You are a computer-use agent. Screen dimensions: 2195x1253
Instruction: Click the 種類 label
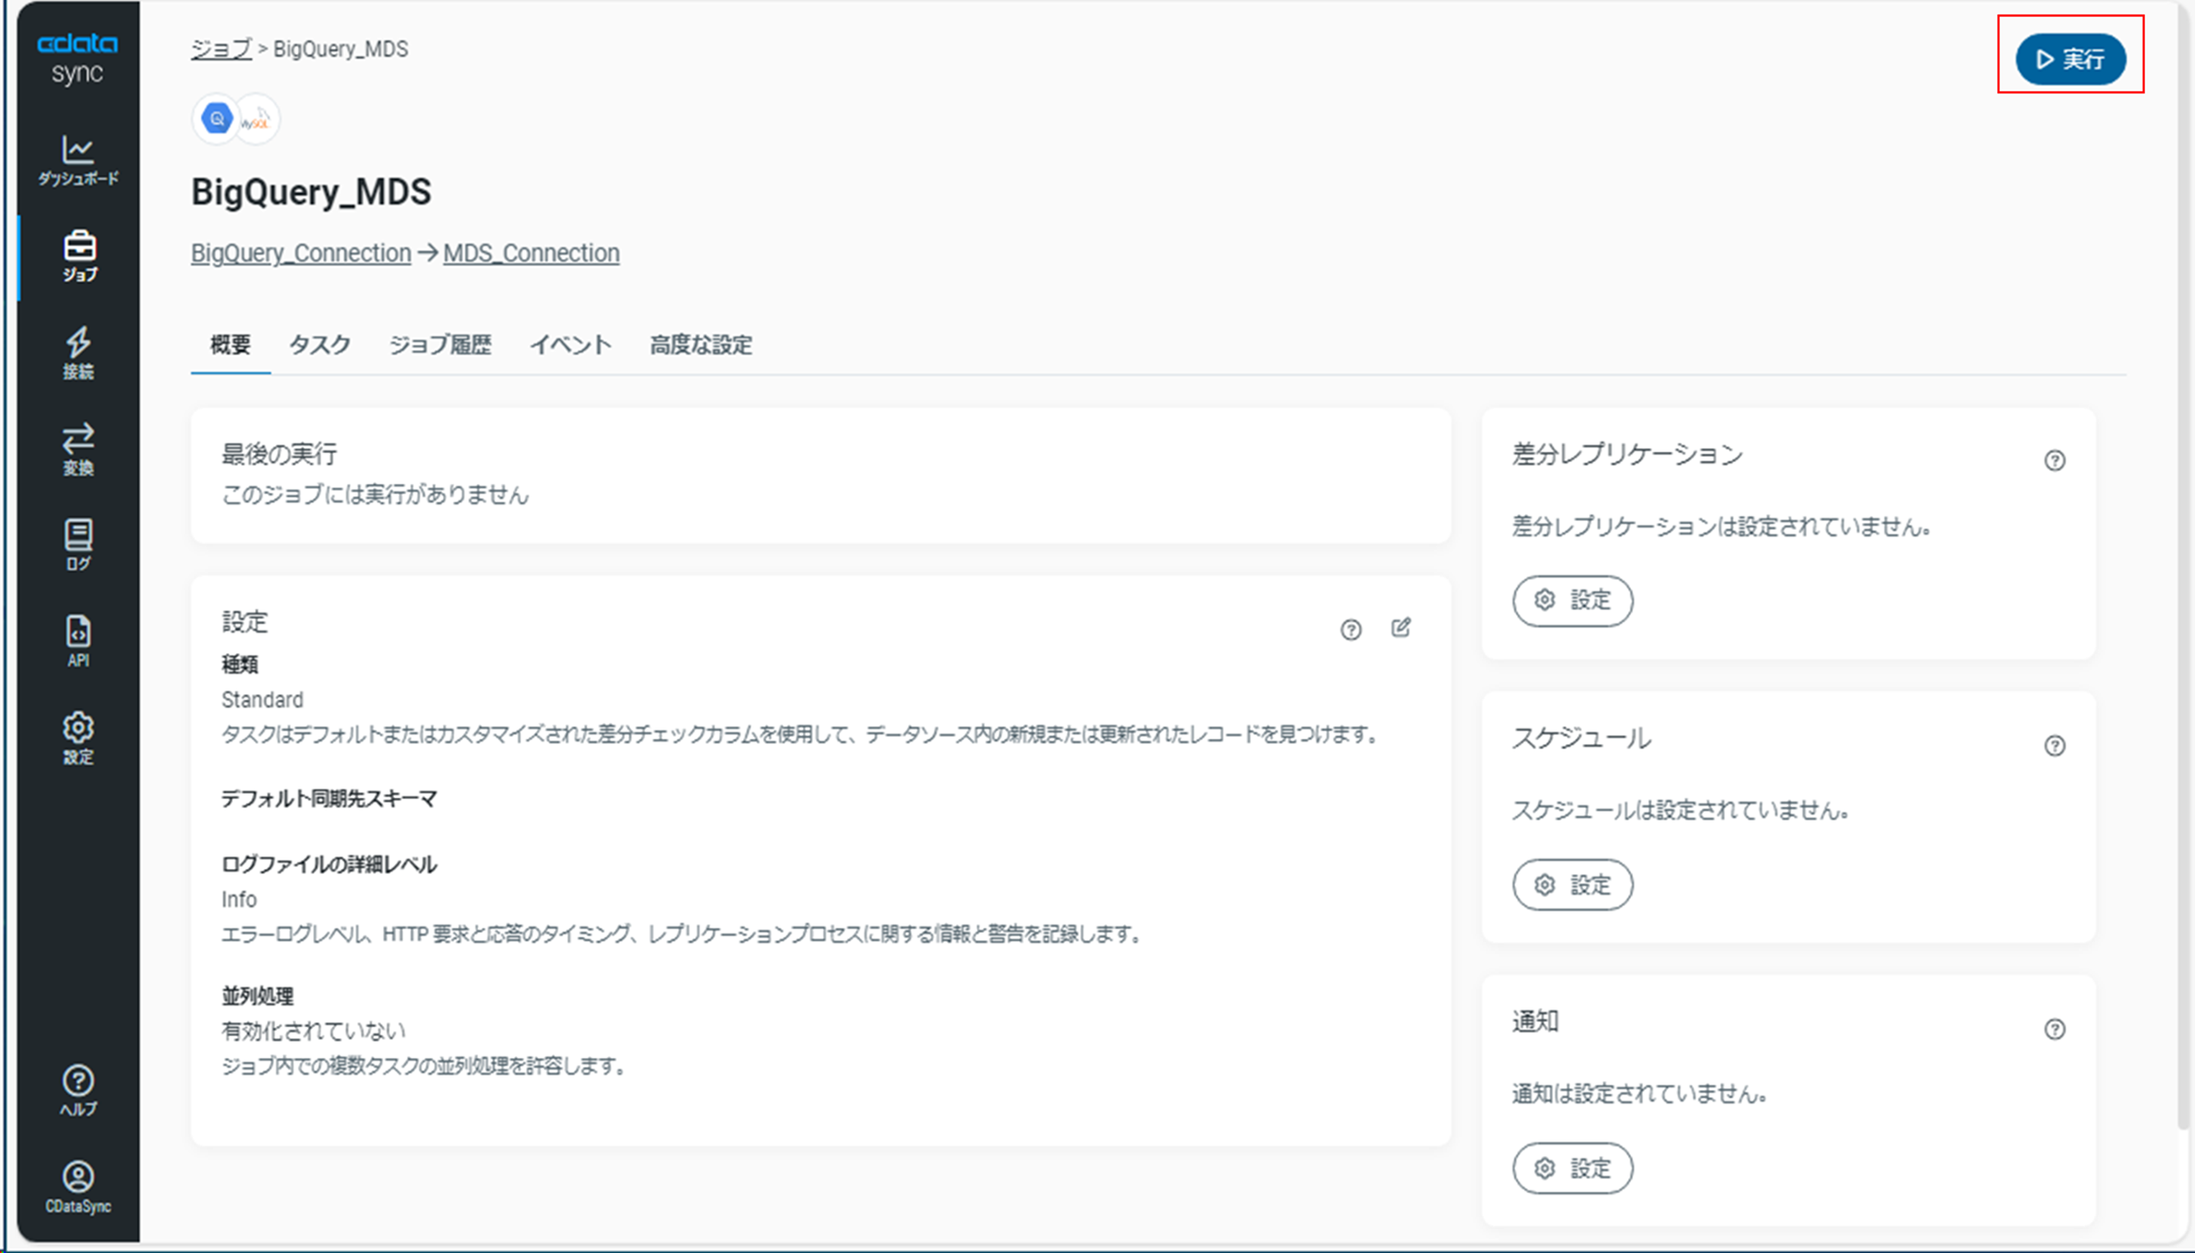(240, 664)
